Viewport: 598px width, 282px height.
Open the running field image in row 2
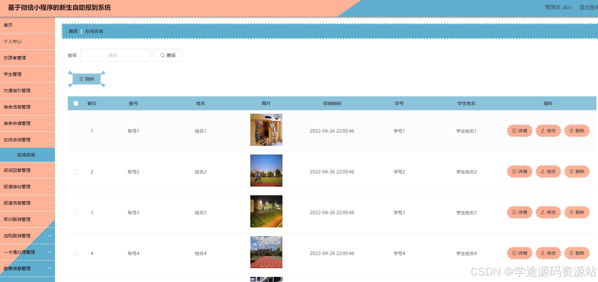(266, 171)
